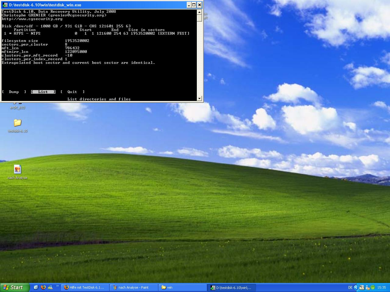Click the 'clusters_per_mft_record' label
This screenshot has height=292, width=390.
pyautogui.click(x=30, y=55)
